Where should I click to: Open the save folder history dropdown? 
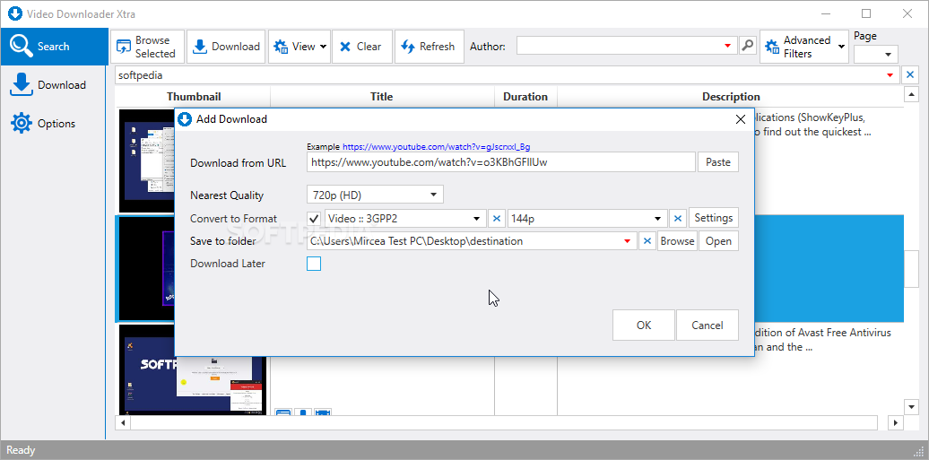click(x=627, y=241)
